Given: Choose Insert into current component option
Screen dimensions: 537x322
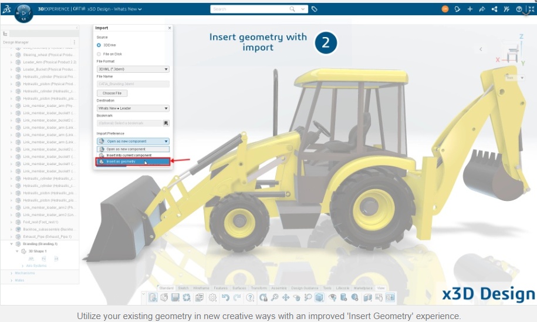Looking at the screenshot, I should (133, 155).
